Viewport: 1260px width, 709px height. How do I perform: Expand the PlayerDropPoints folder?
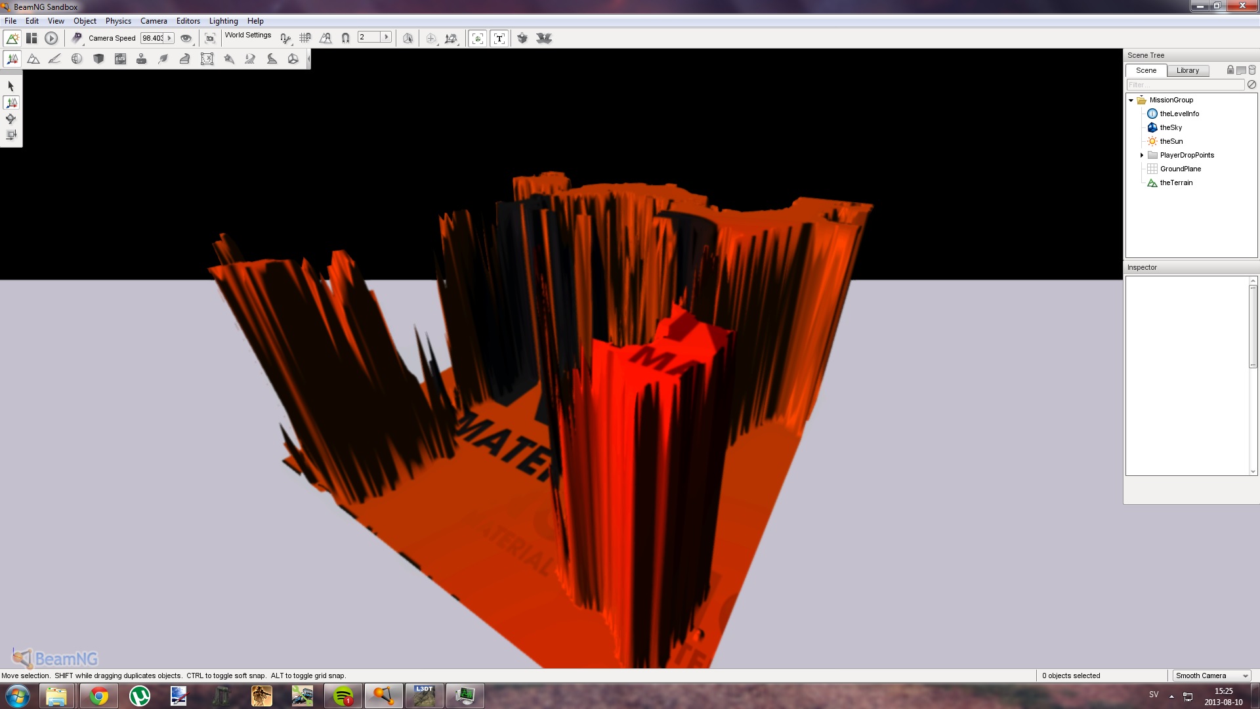1142,155
